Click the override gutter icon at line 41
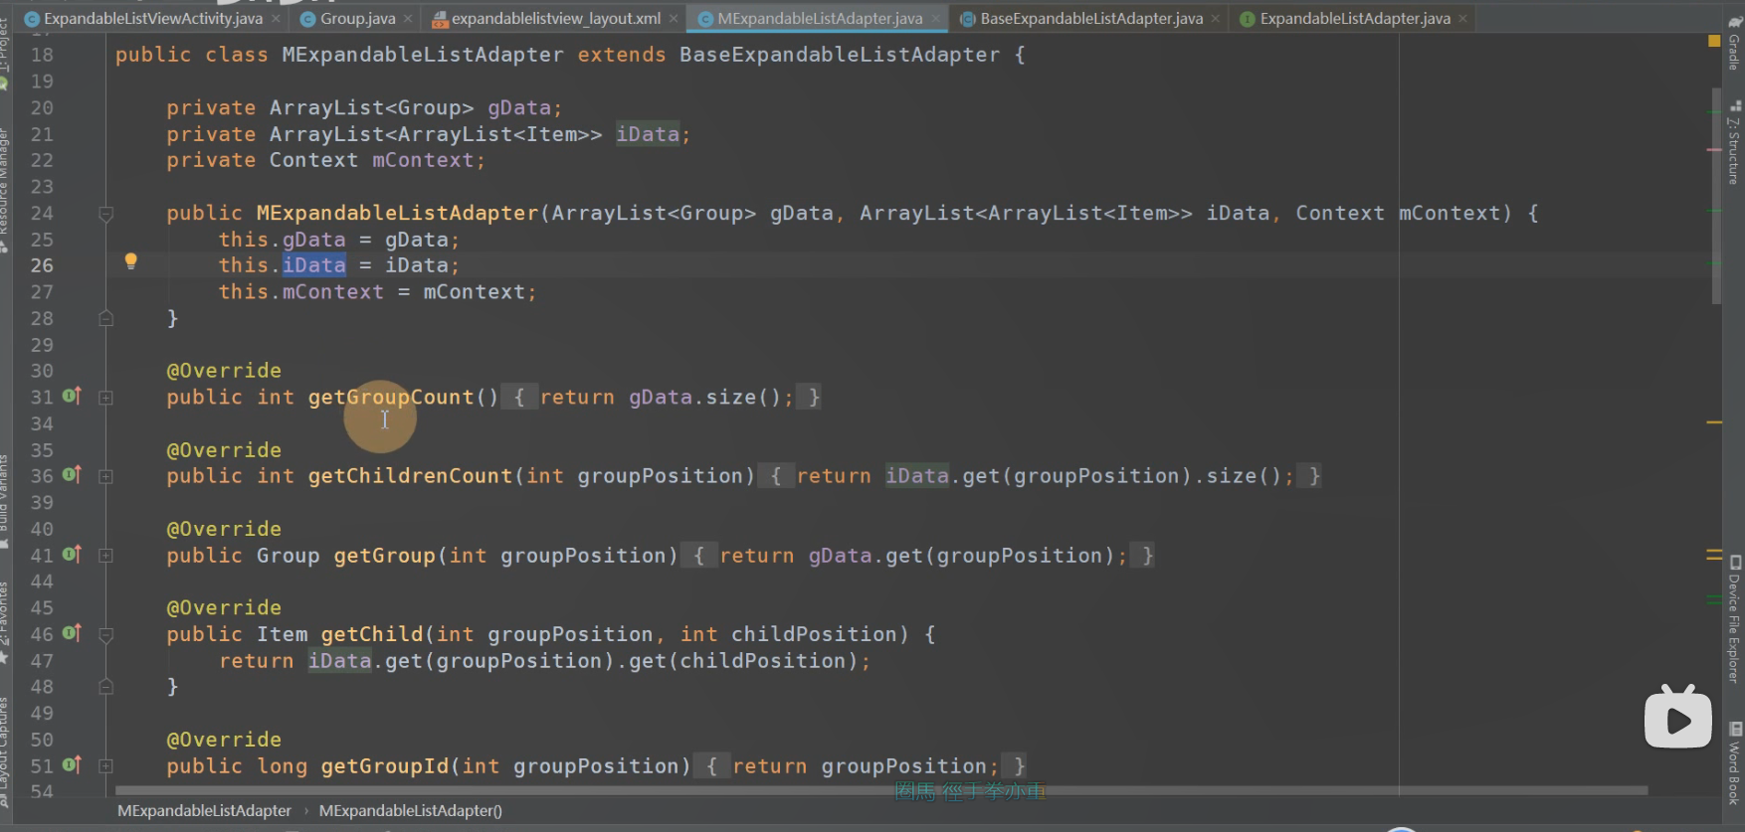The width and height of the screenshot is (1745, 832). click(72, 554)
